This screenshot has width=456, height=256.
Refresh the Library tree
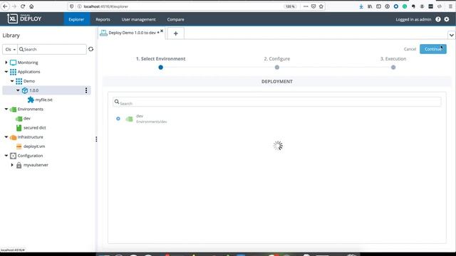pyautogui.click(x=90, y=49)
